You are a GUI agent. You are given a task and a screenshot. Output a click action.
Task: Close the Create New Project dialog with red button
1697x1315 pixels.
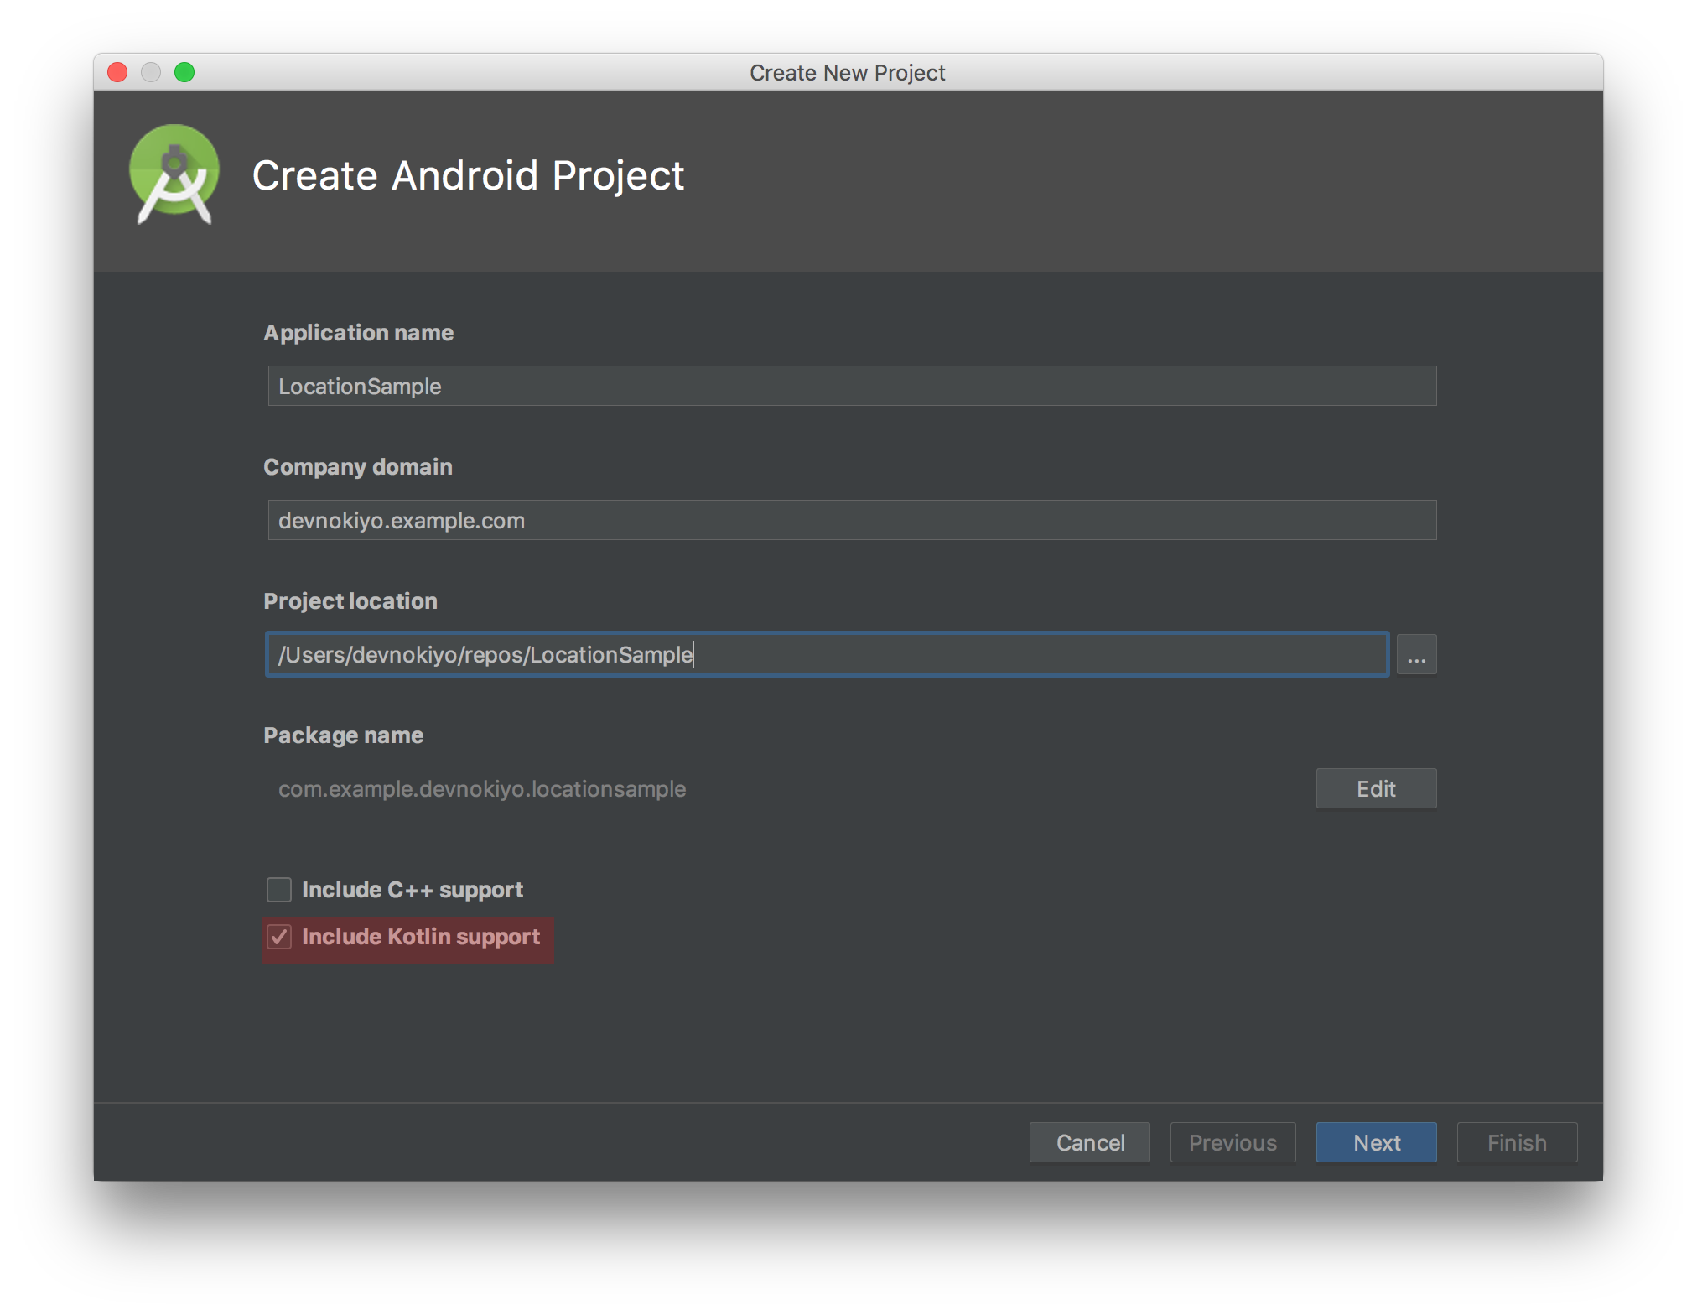click(117, 72)
